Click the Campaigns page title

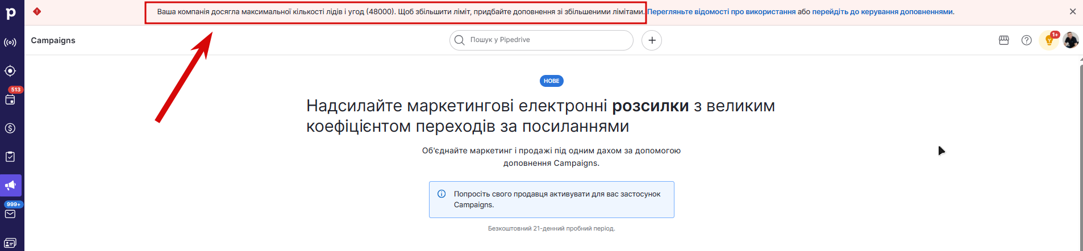click(x=53, y=40)
